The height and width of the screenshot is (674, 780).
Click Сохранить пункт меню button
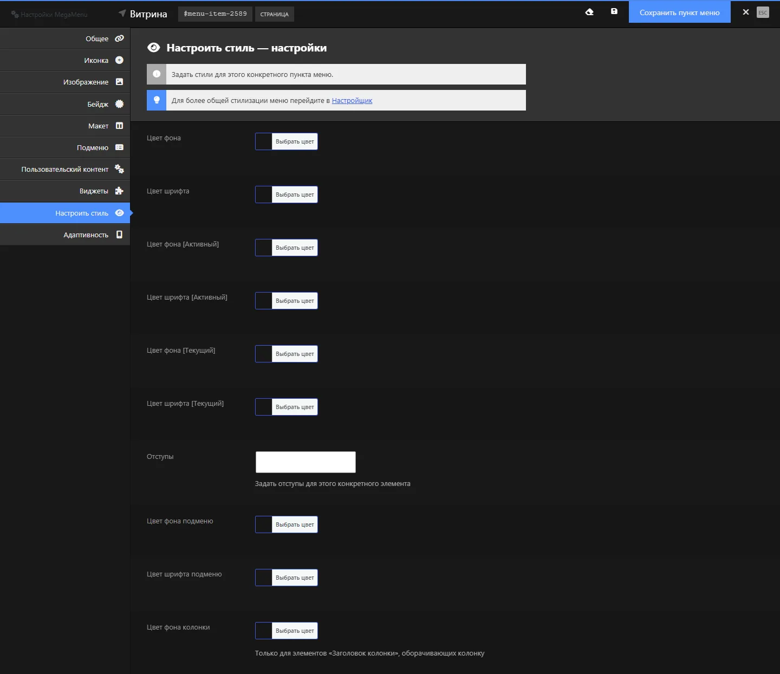pos(680,12)
